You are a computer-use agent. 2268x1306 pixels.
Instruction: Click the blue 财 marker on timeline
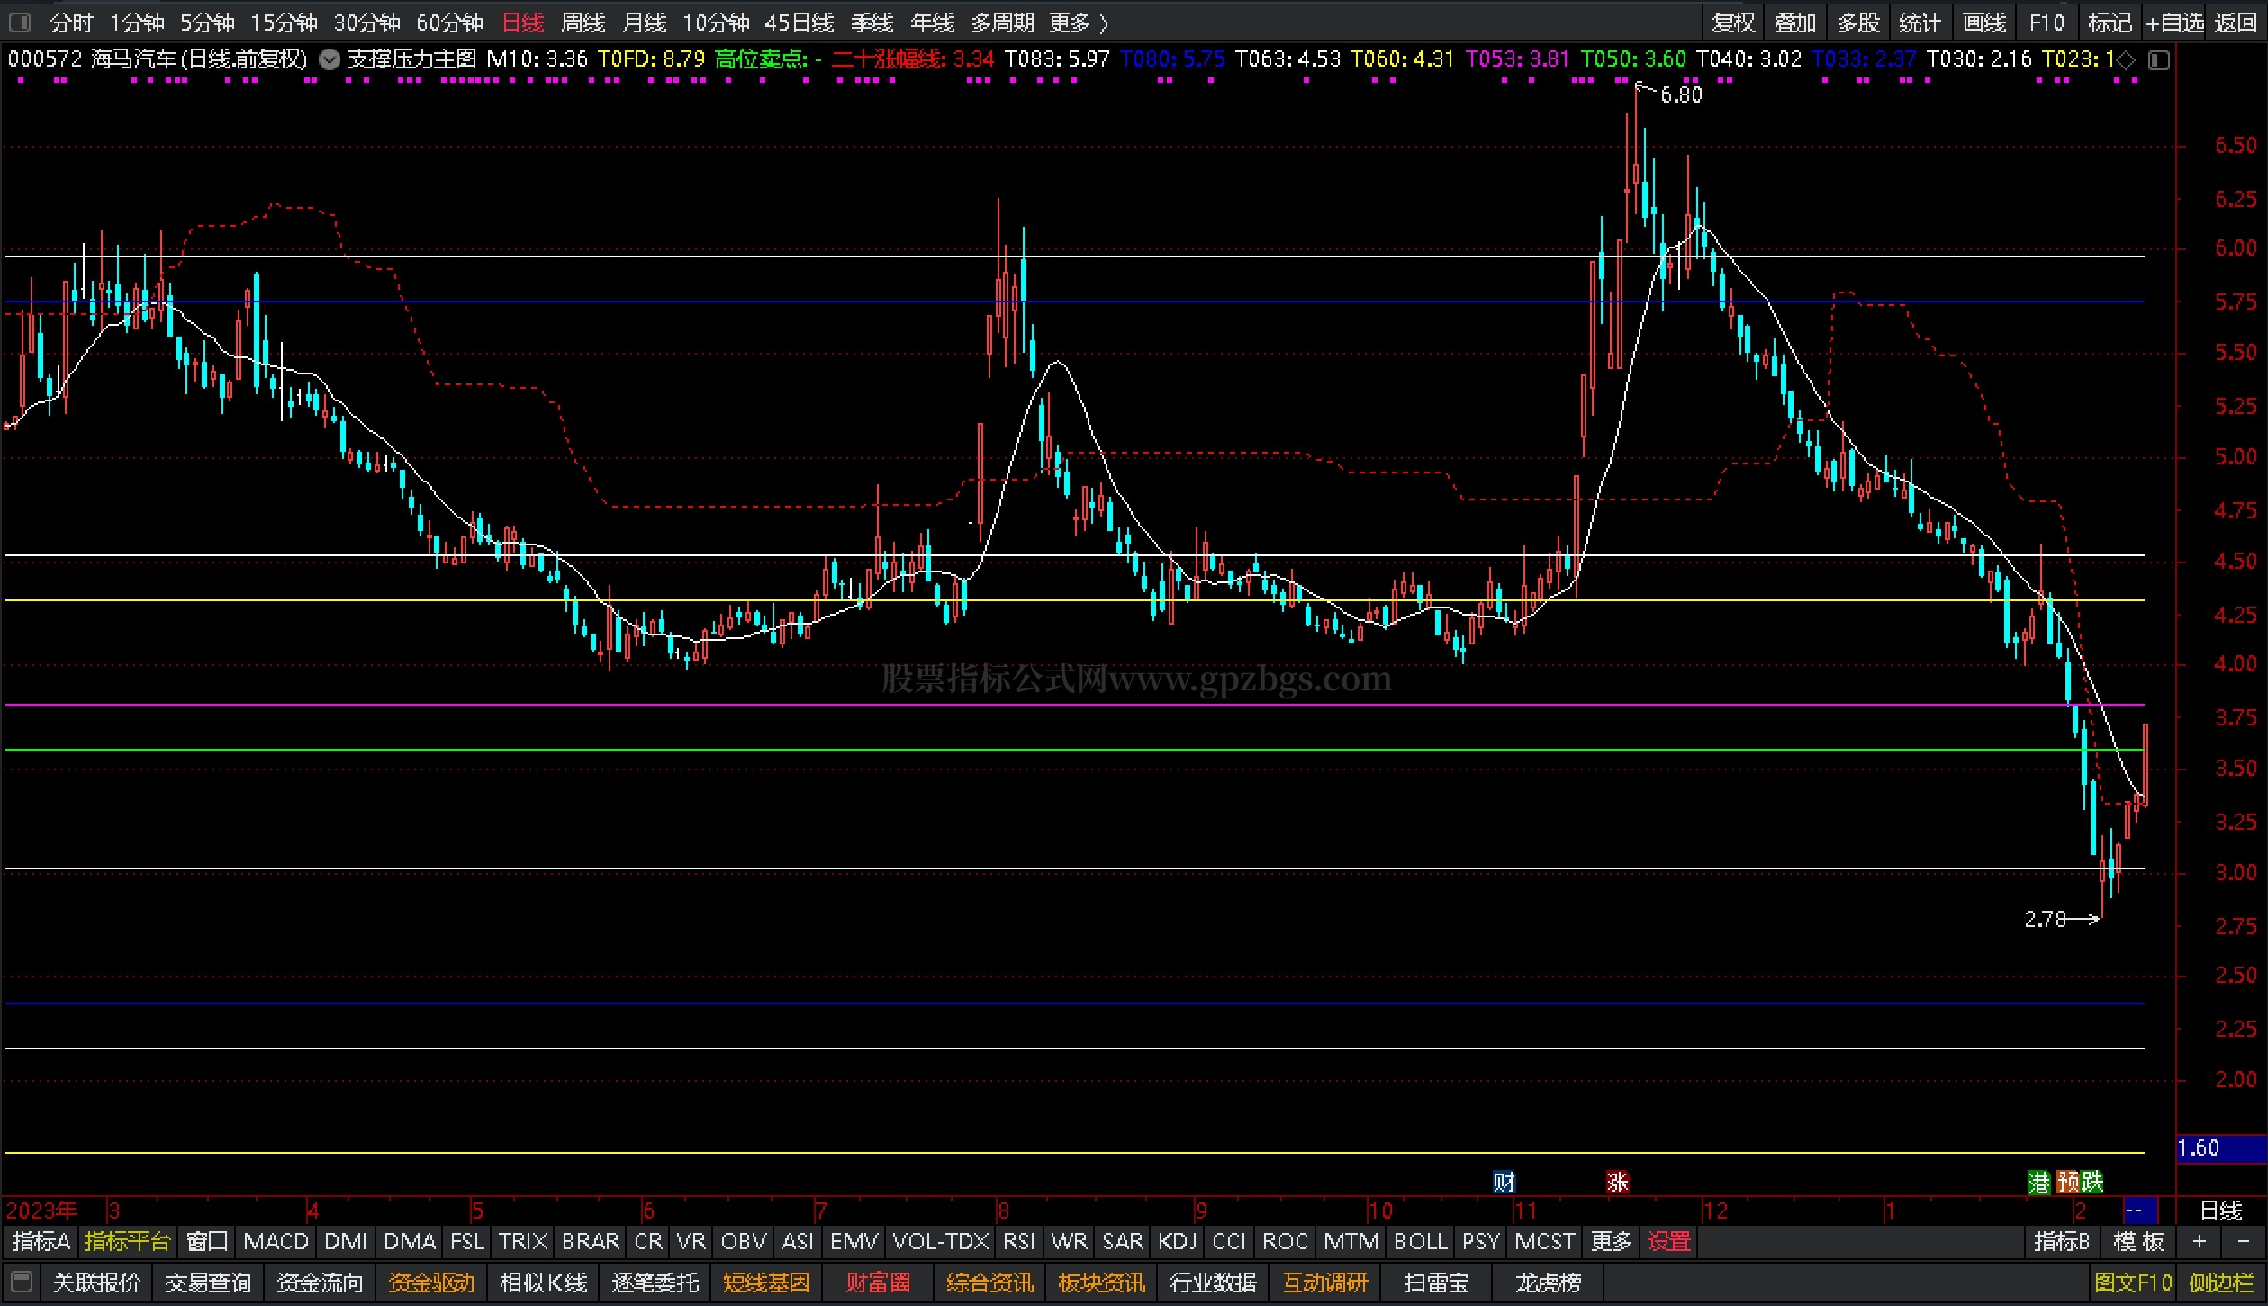pos(1504,1182)
